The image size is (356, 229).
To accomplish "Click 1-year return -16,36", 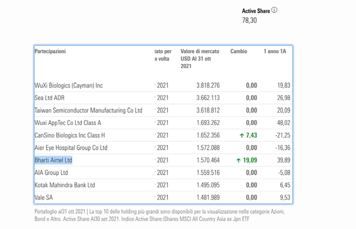I will click(283, 148).
